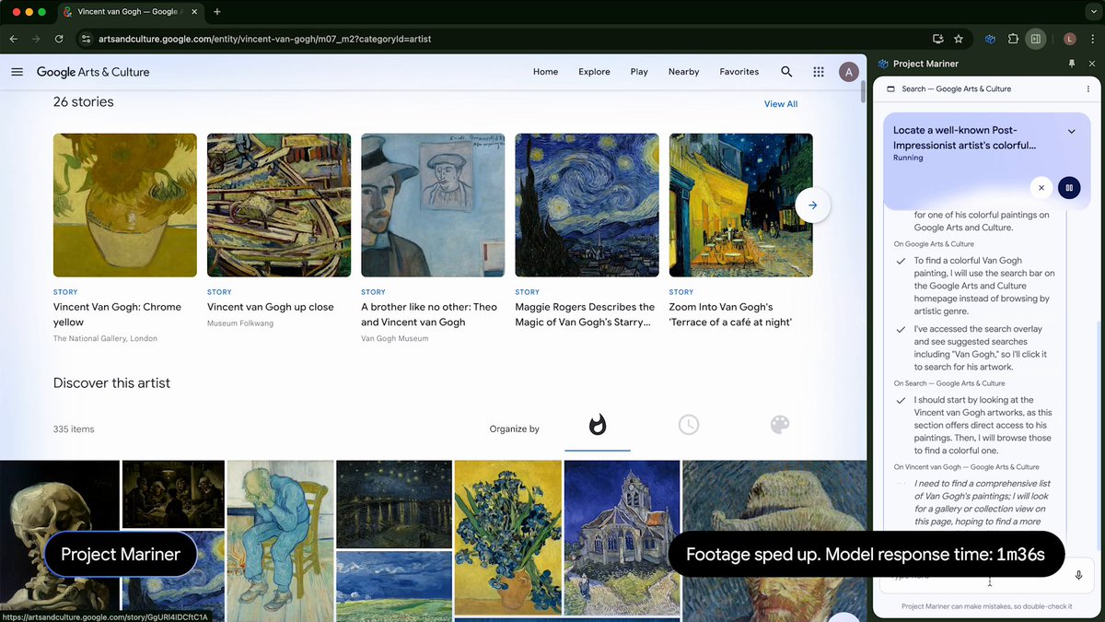Click 'Discover this artist' heading
This screenshot has height=622, width=1105.
(x=111, y=383)
